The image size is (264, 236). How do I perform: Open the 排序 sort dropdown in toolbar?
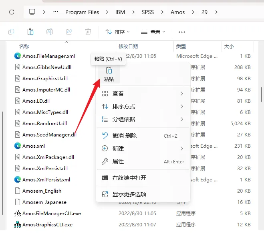pyautogui.click(x=117, y=32)
